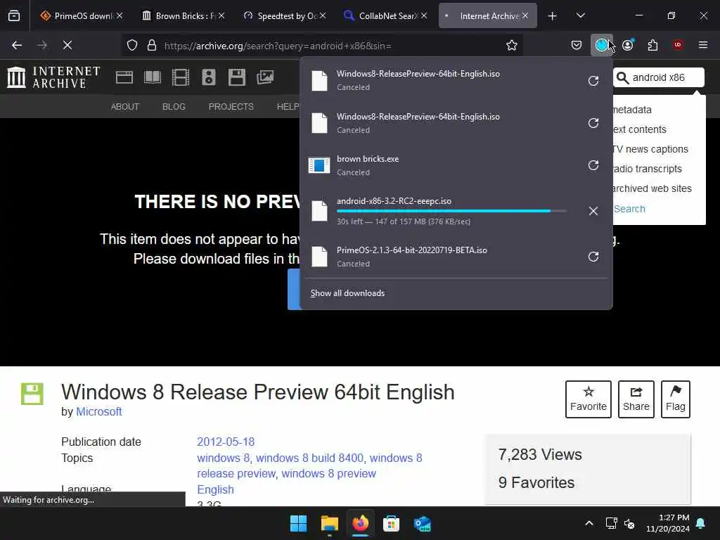The height and width of the screenshot is (540, 720).
Task: Open the Internet Archive Texts icon
Action: 153,77
